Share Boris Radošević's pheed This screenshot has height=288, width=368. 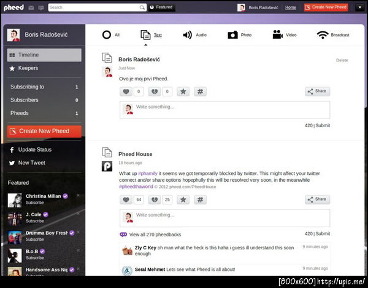317,91
